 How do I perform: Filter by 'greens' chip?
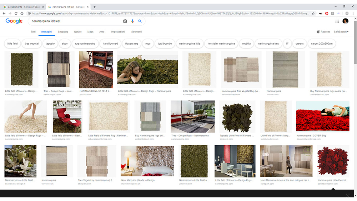tap(300, 44)
